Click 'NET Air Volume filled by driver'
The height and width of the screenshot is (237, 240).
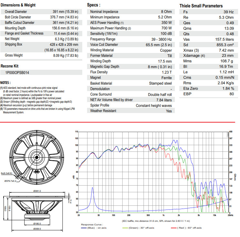click(x=111, y=100)
